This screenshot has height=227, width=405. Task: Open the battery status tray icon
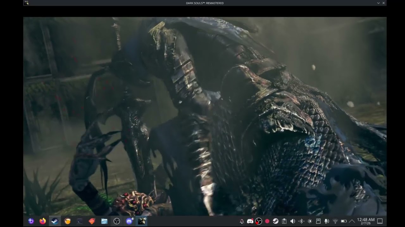coord(344,221)
